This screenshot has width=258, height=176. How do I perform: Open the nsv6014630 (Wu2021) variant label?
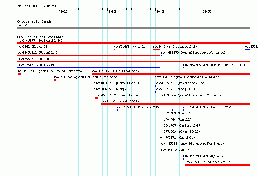(130, 47)
